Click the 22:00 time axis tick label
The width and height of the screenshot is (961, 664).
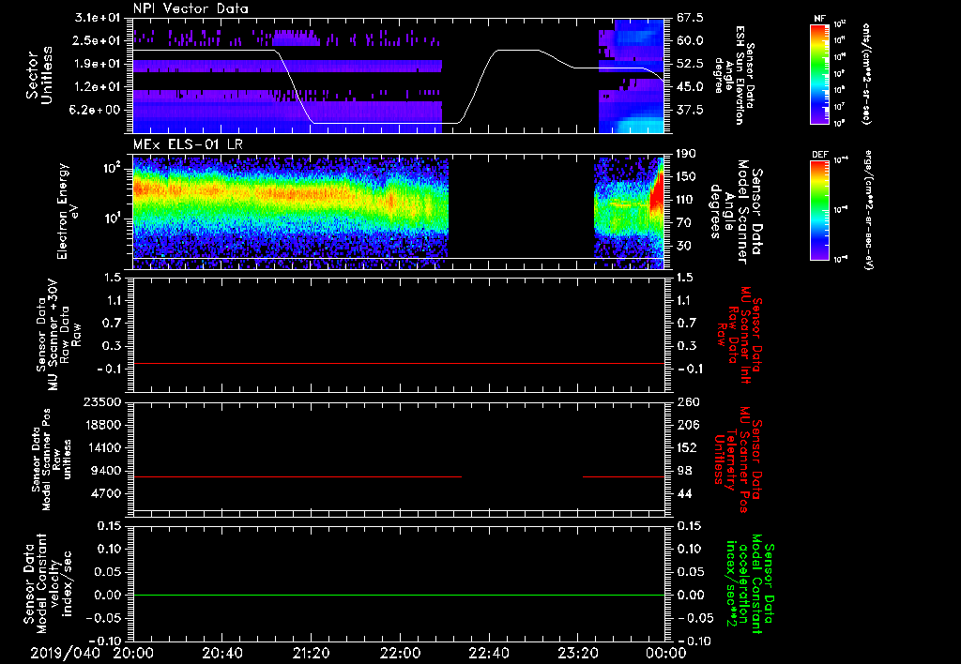click(400, 653)
